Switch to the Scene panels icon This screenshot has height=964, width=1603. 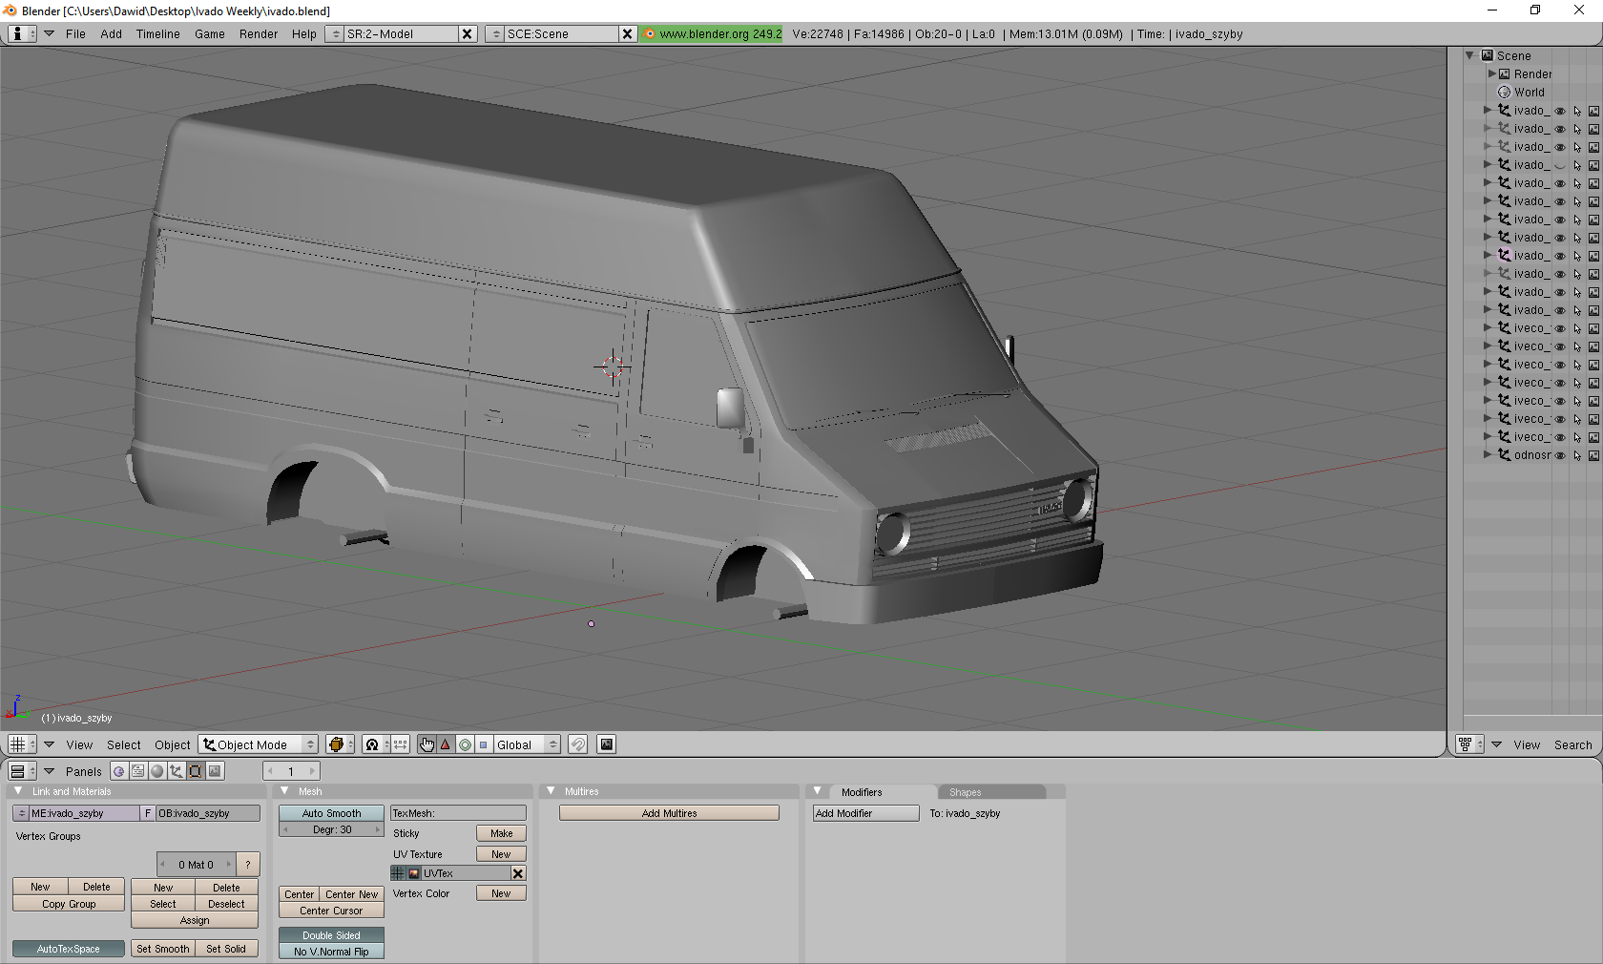point(215,771)
